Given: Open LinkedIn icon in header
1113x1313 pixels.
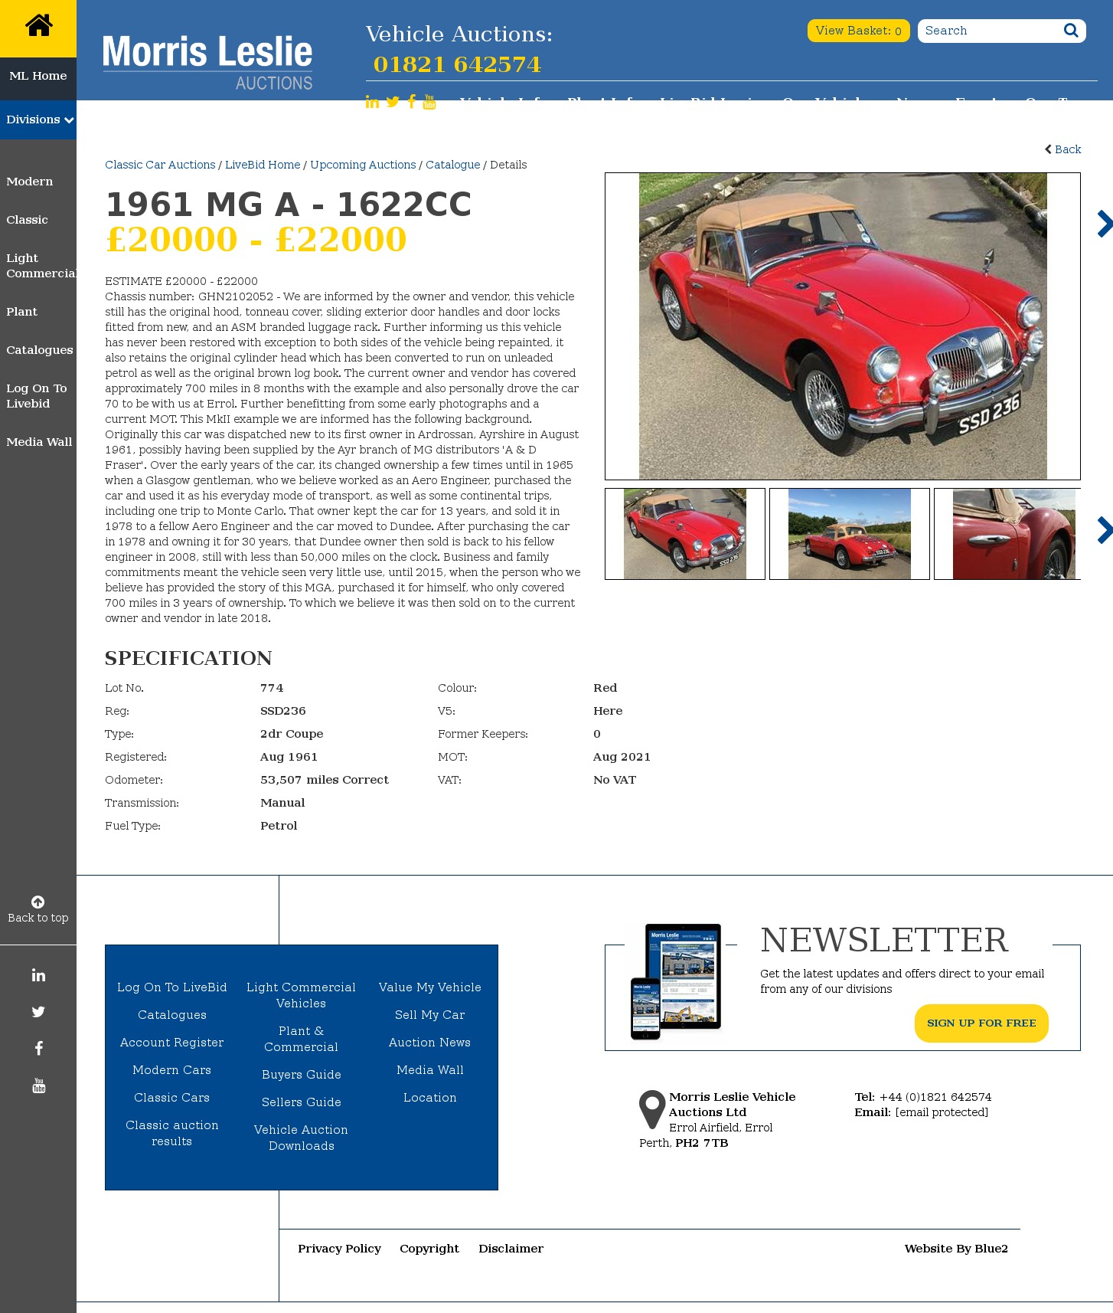Looking at the screenshot, I should 372,102.
